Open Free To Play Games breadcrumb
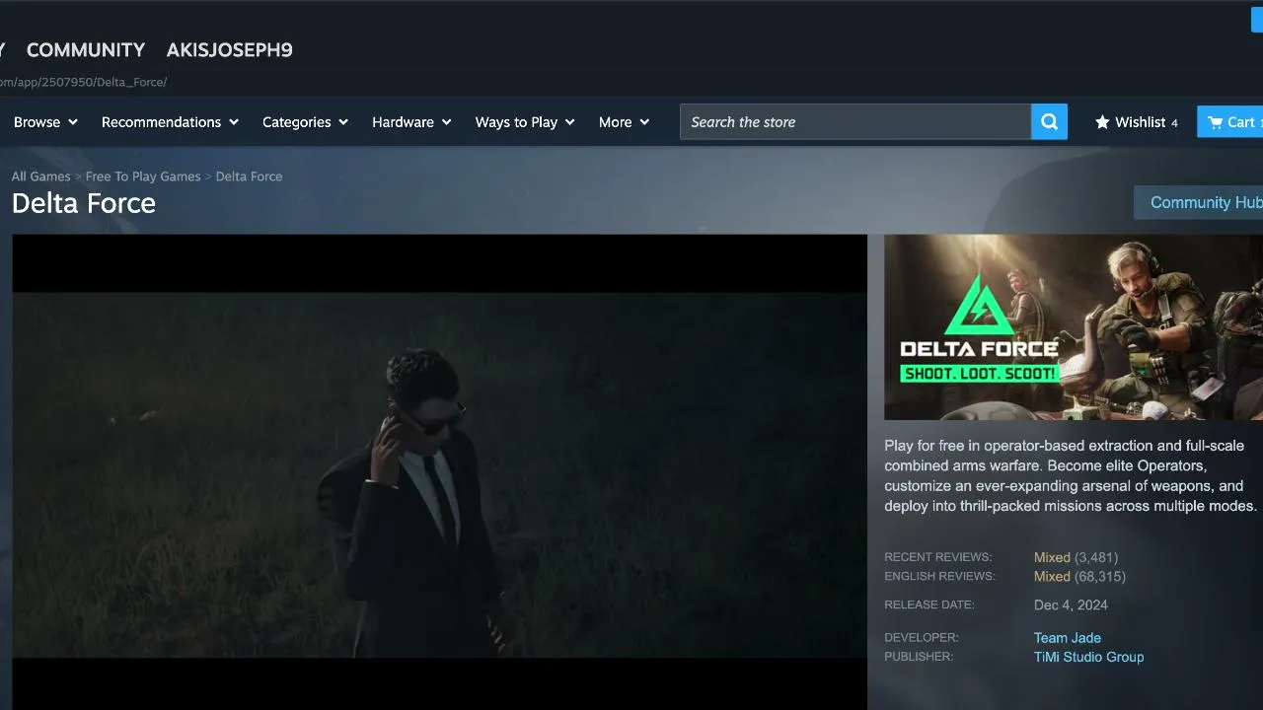The height and width of the screenshot is (710, 1263). coord(143,177)
